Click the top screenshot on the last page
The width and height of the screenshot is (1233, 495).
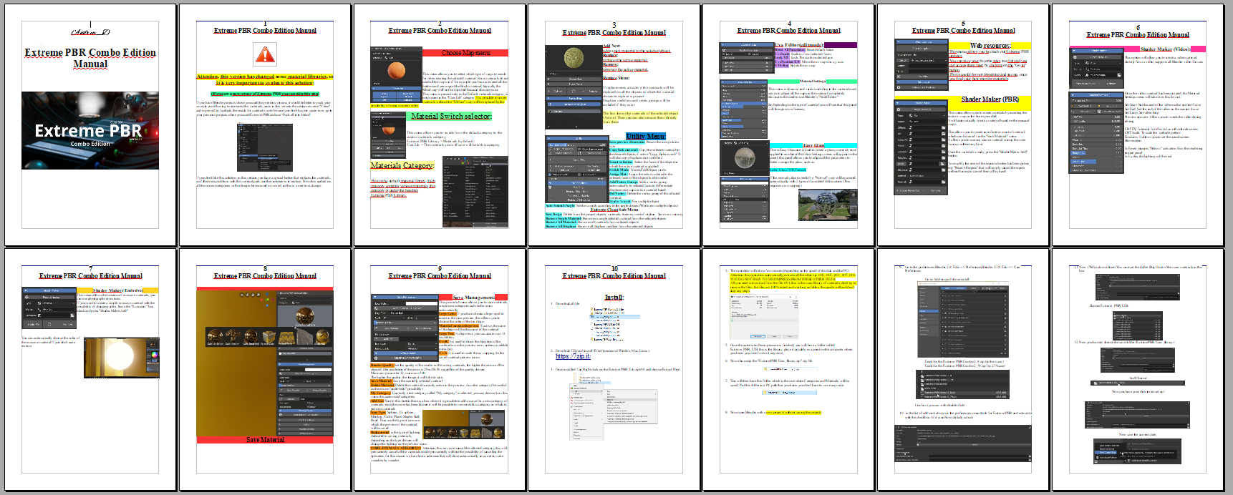pos(1137,286)
